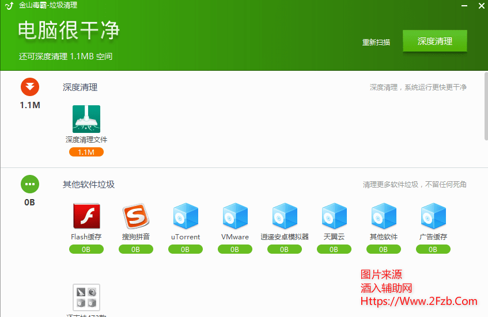Click the vertical scrollbar on right edge
This screenshot has width=488, height=317.
pos(485,104)
